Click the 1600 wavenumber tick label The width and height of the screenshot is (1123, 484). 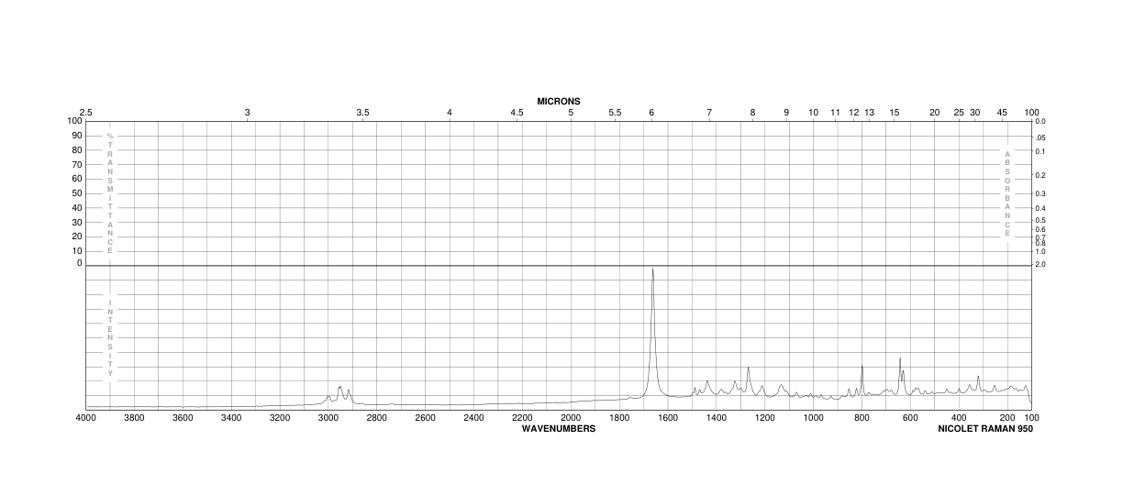(x=668, y=418)
